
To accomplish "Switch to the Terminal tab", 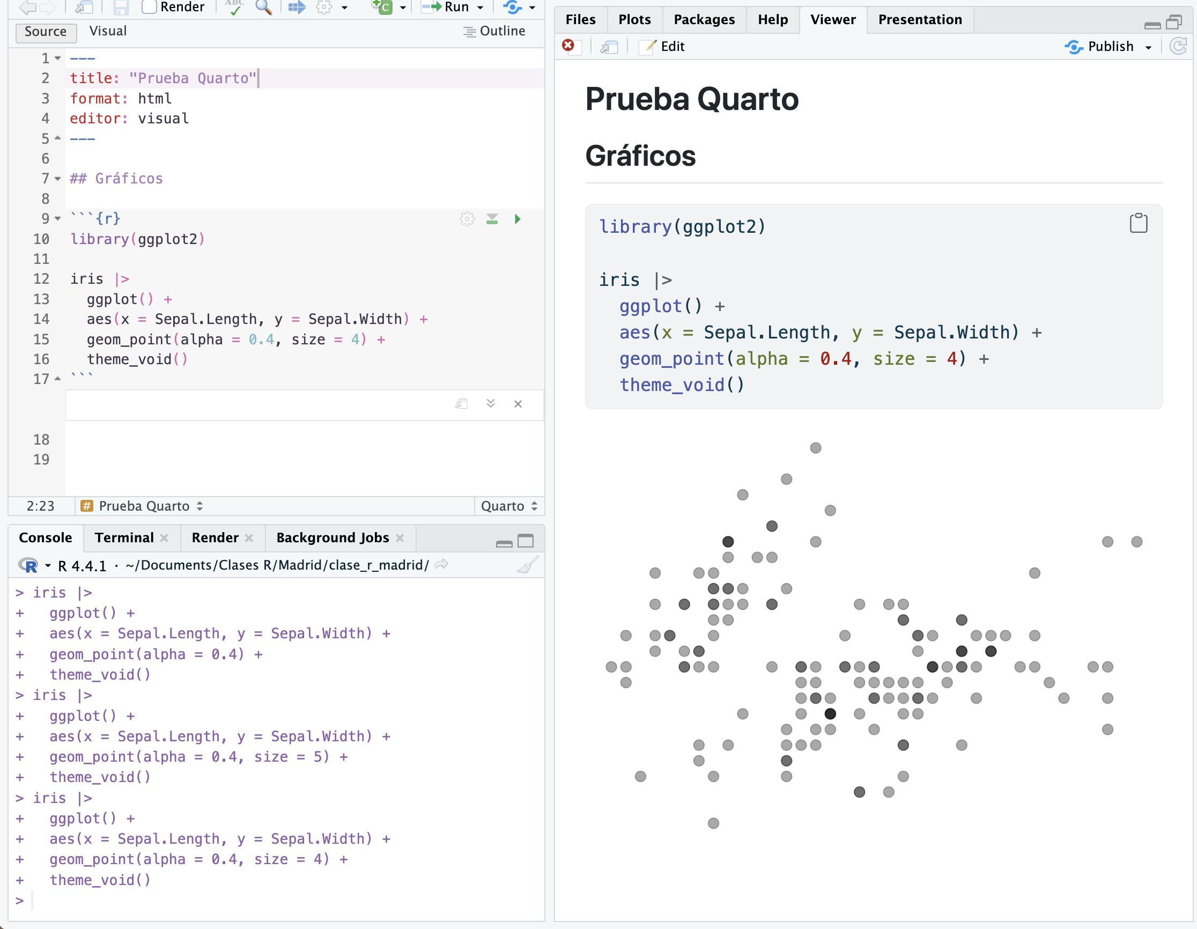I will [x=124, y=537].
